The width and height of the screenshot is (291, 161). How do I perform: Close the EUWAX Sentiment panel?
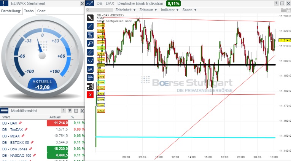coord(82,3)
